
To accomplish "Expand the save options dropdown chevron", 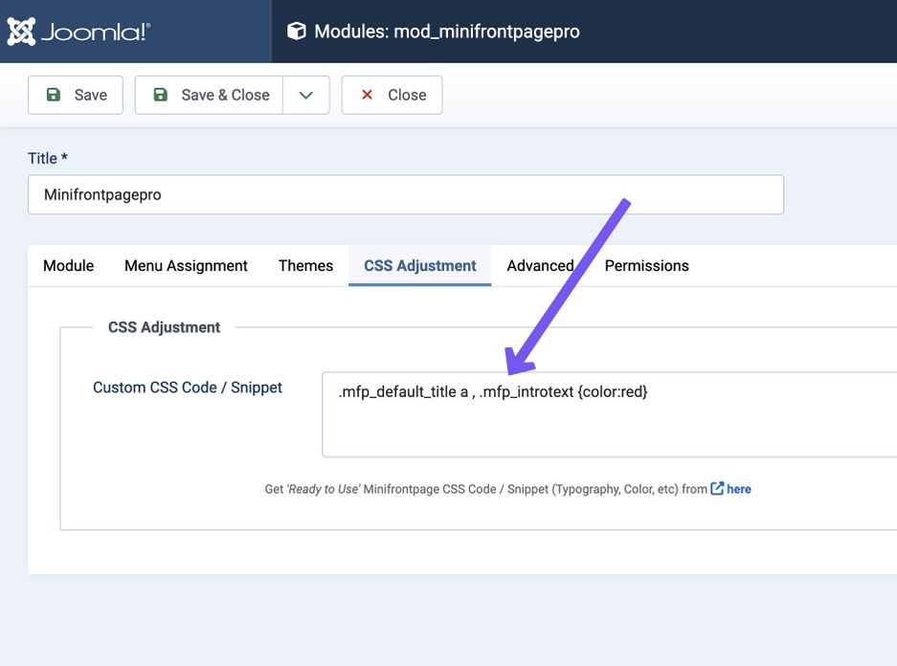I will coord(306,95).
